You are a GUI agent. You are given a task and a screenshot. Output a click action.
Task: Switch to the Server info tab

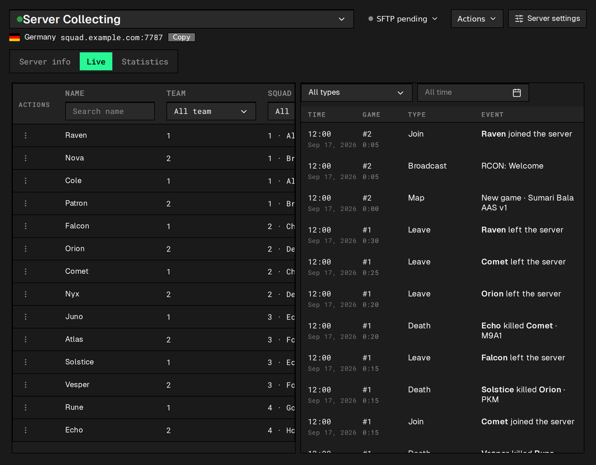45,62
